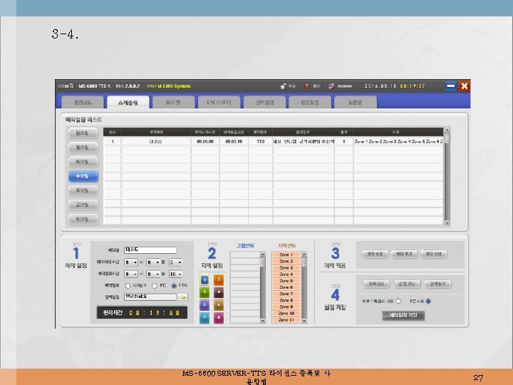Select the blue group 1 button

[x=204, y=280]
